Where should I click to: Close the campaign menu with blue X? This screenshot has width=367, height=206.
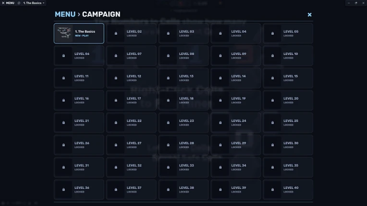pos(309,15)
